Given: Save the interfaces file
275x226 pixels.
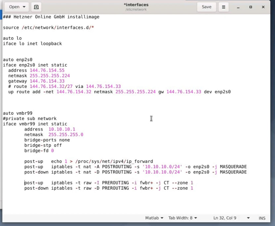Looking at the screenshot, I should point(206,7).
